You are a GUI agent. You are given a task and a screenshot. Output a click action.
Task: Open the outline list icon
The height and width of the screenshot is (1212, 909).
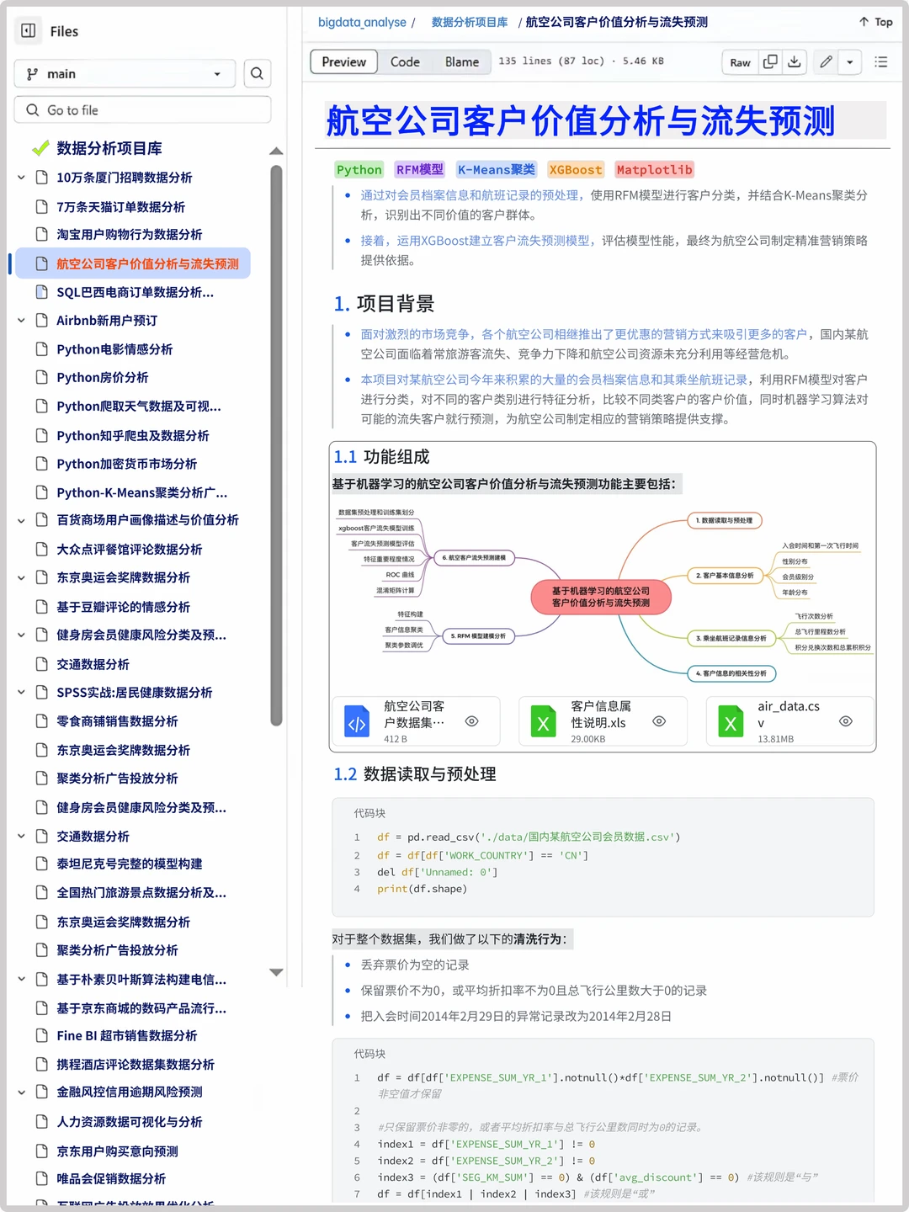click(x=881, y=62)
